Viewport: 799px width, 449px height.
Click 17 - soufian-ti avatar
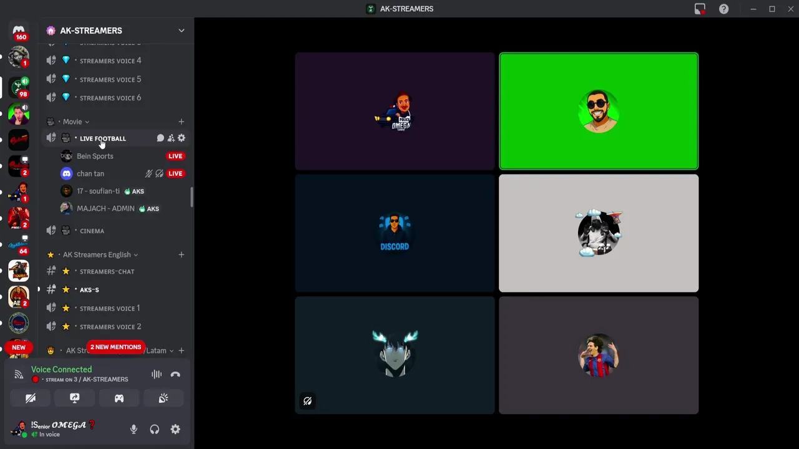(67, 191)
